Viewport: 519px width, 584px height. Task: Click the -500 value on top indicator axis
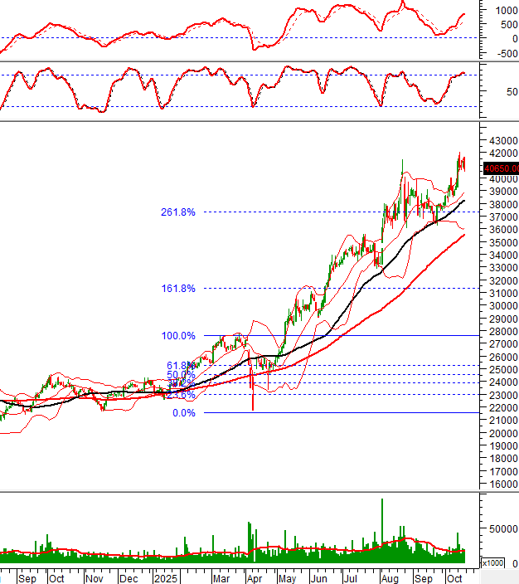click(504, 53)
